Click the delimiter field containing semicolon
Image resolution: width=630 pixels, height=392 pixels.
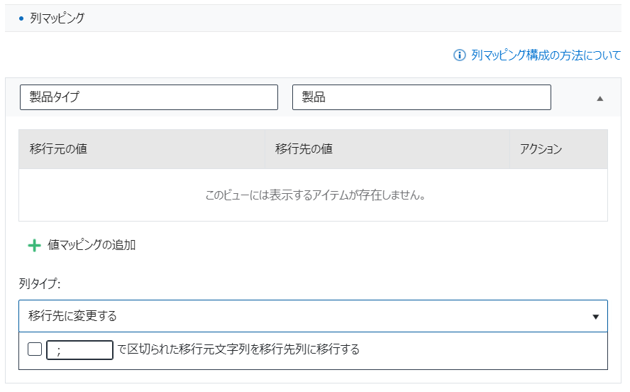tap(79, 350)
